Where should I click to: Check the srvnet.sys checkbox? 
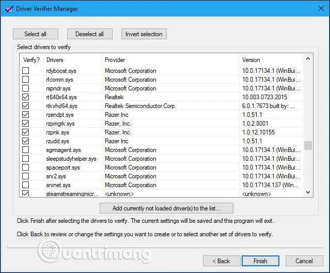point(26,185)
